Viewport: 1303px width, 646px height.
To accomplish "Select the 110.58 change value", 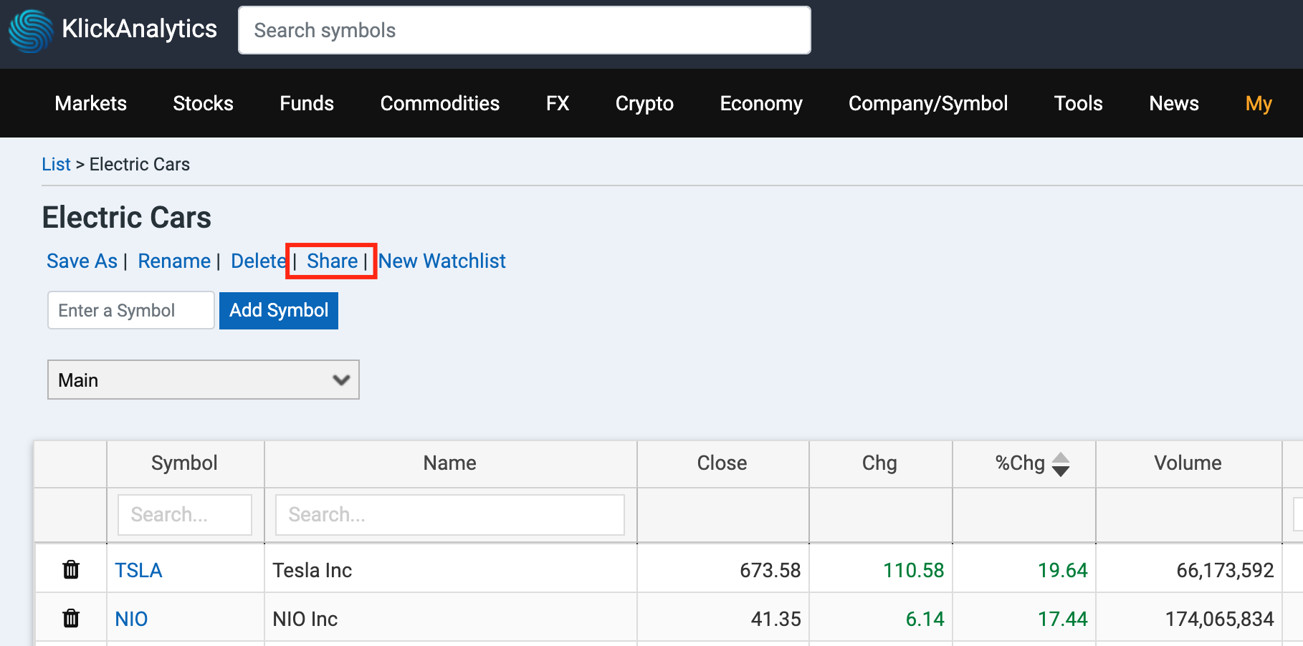I will pos(913,570).
